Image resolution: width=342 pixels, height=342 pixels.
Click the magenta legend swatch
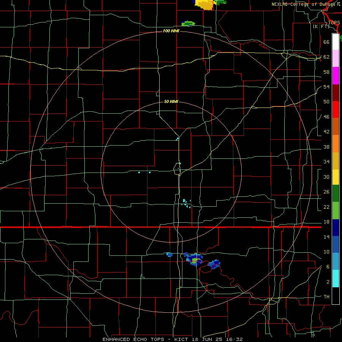tap(336, 76)
